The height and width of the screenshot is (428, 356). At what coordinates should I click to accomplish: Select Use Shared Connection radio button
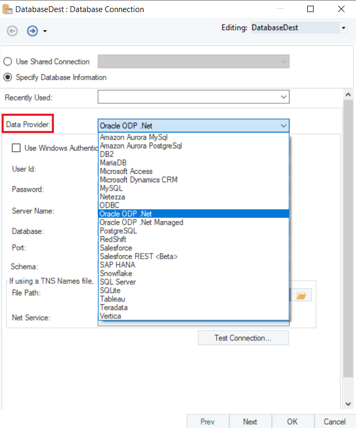click(8, 62)
